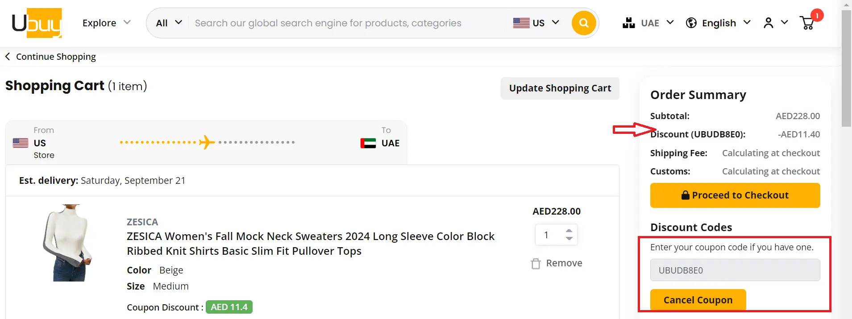The image size is (852, 319).
Task: Remove the sweater using the trash icon
Action: 536,263
